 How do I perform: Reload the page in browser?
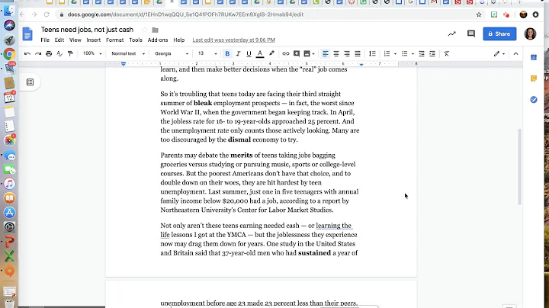[x=47, y=14]
